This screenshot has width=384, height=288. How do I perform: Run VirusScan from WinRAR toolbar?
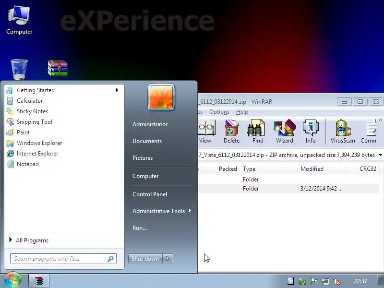click(x=343, y=132)
